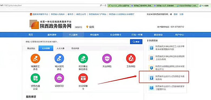Image resolution: width=211 pixels, height=100 pixels.
Task: Click the blue 查询 search button
Action: coord(136,42)
